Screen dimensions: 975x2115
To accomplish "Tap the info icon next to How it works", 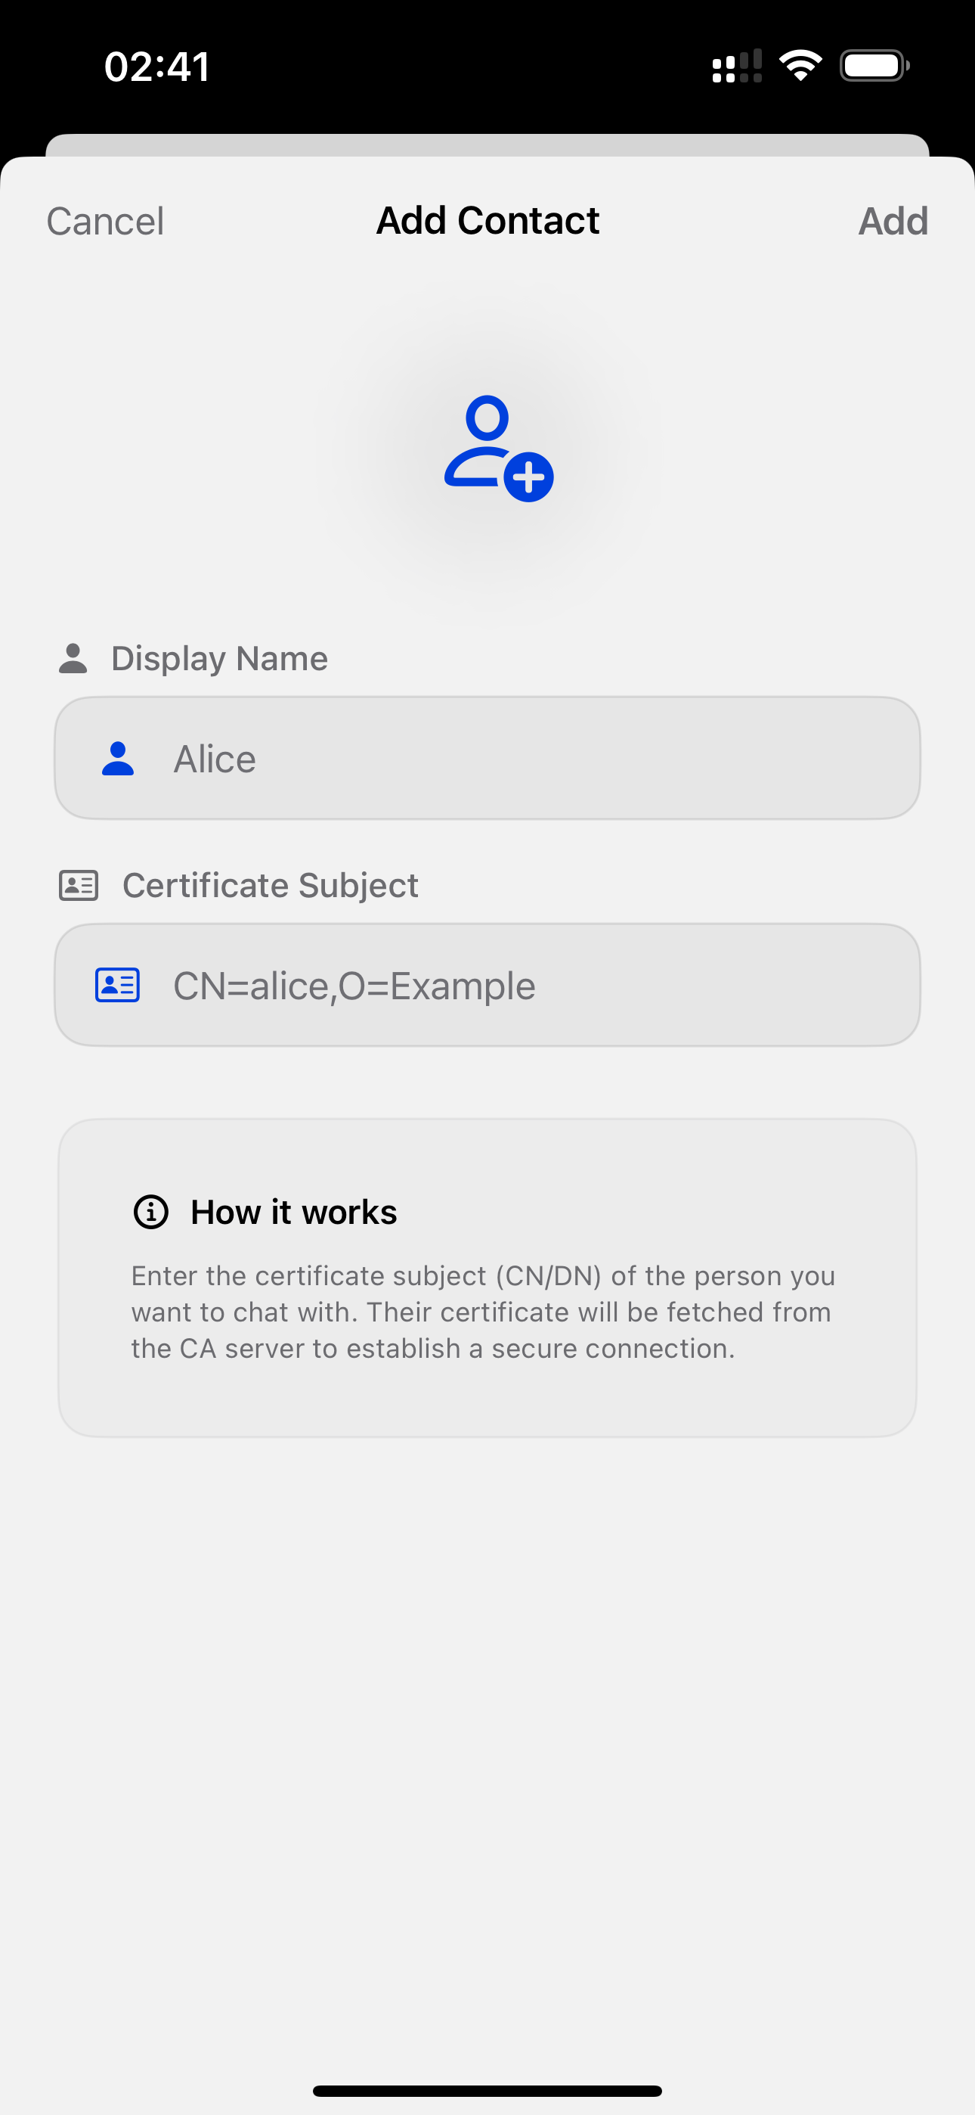I will pyautogui.click(x=151, y=1212).
